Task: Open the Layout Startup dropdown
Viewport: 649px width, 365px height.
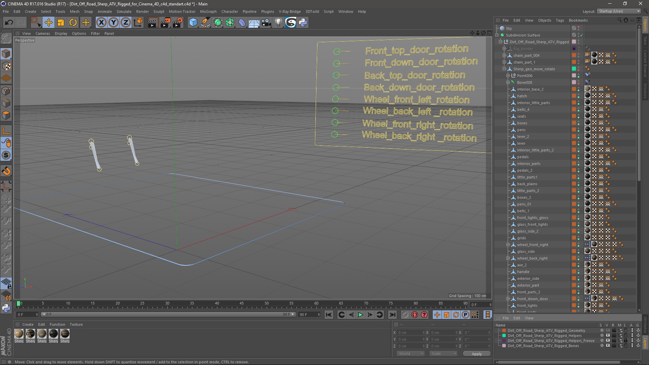Action: [619, 11]
